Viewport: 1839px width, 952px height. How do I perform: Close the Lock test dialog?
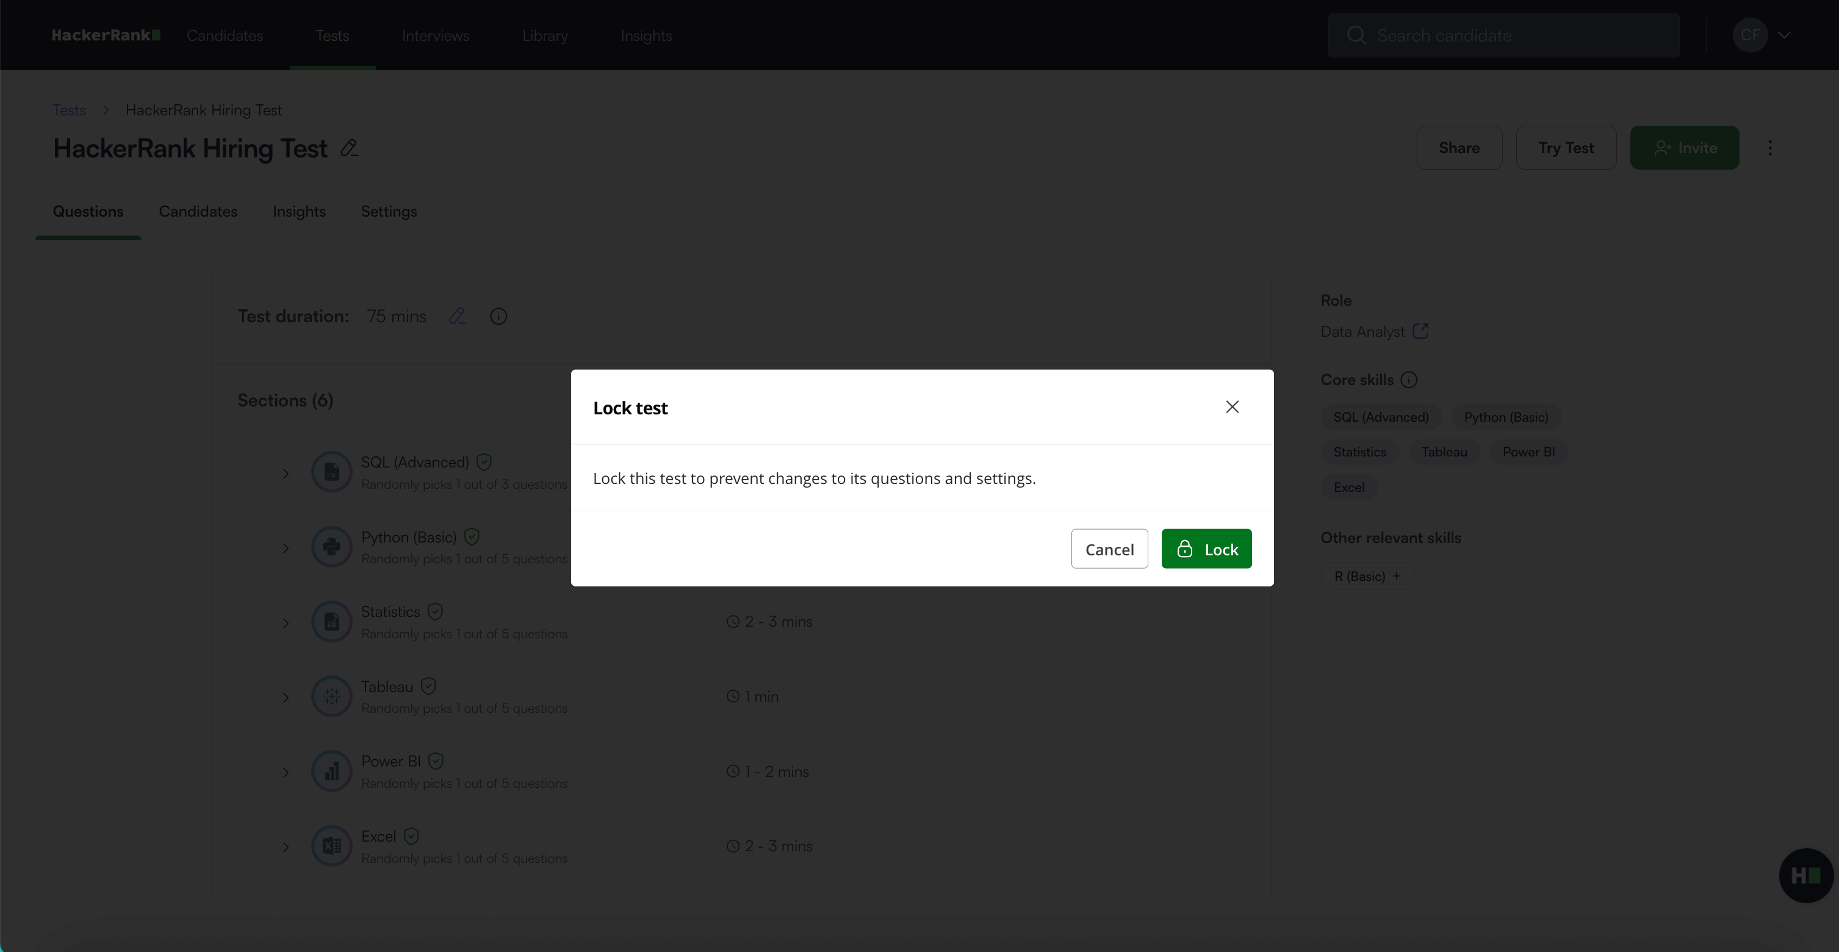1231,406
